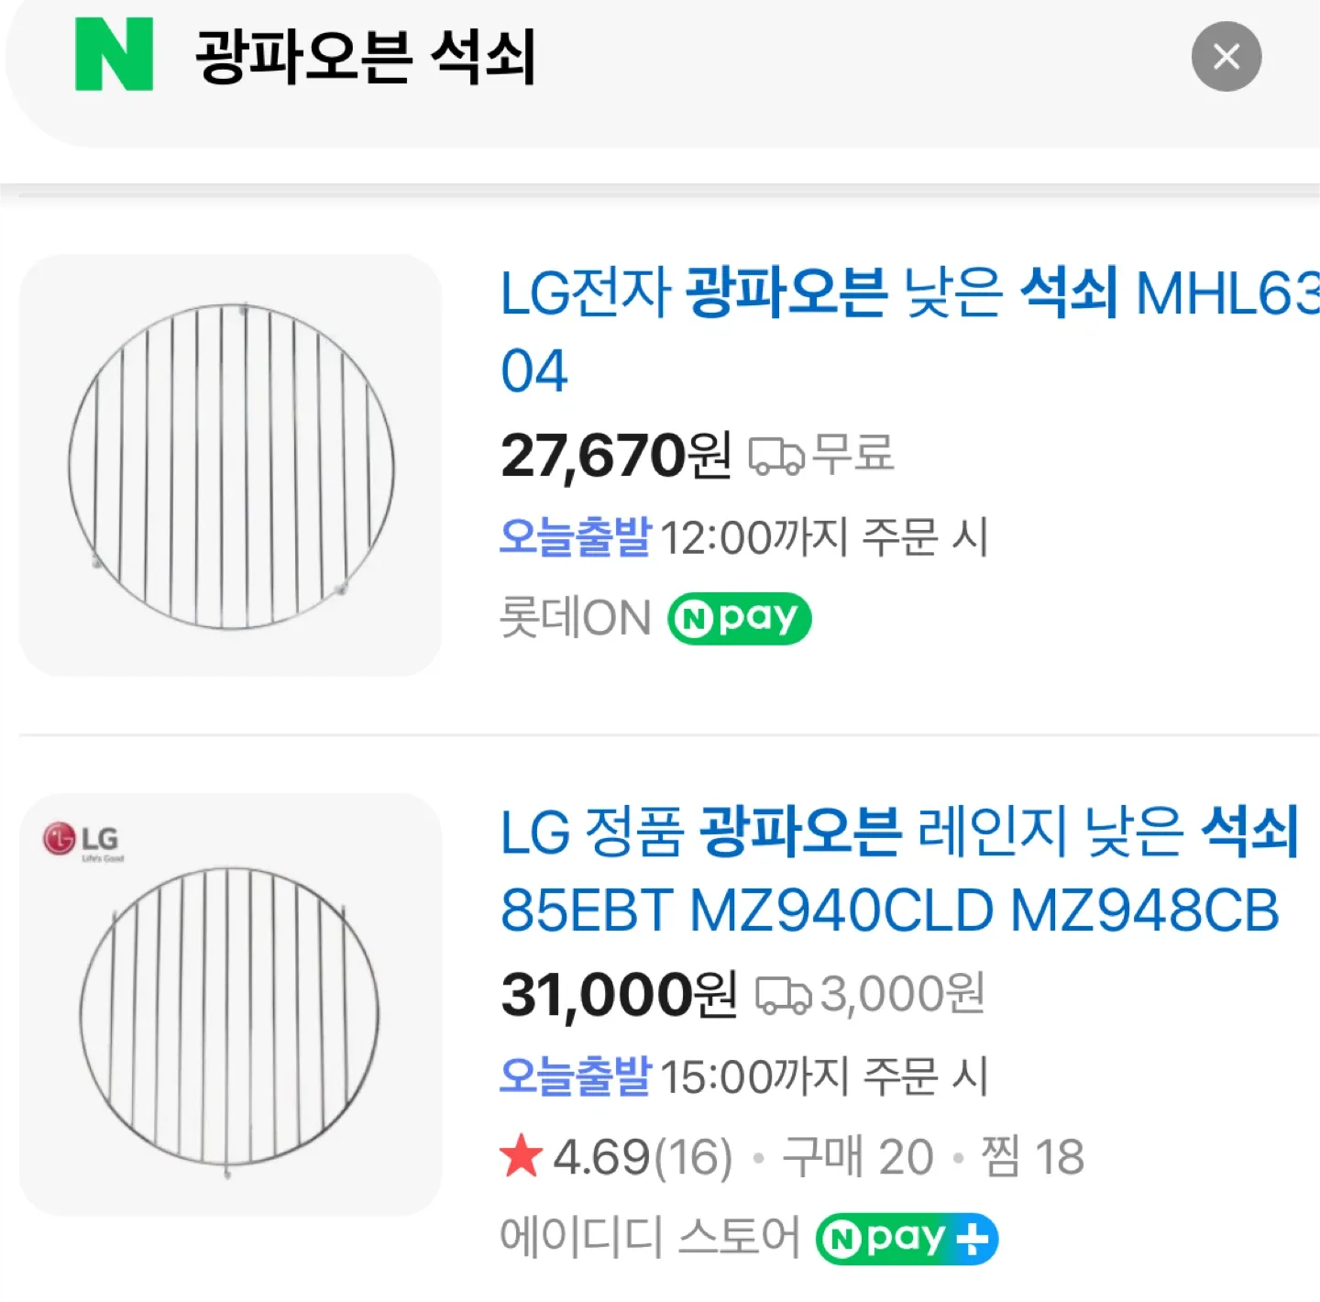Click the 31,000원 price
1320x1302 pixels.
tap(618, 995)
